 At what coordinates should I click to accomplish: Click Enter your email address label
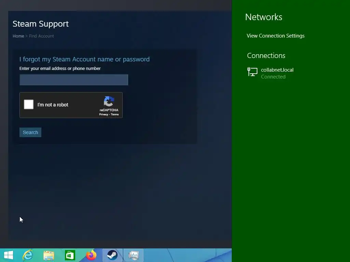coord(60,68)
